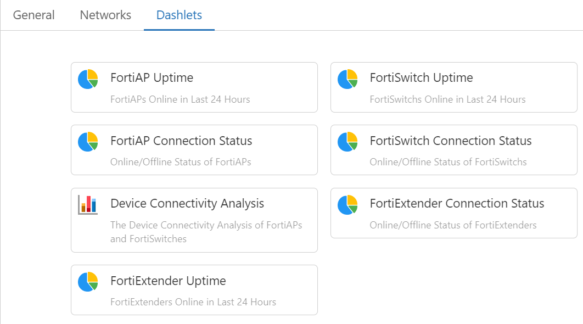Click the FortiExtender Uptime pie chart icon
The width and height of the screenshot is (583, 324).
(88, 282)
